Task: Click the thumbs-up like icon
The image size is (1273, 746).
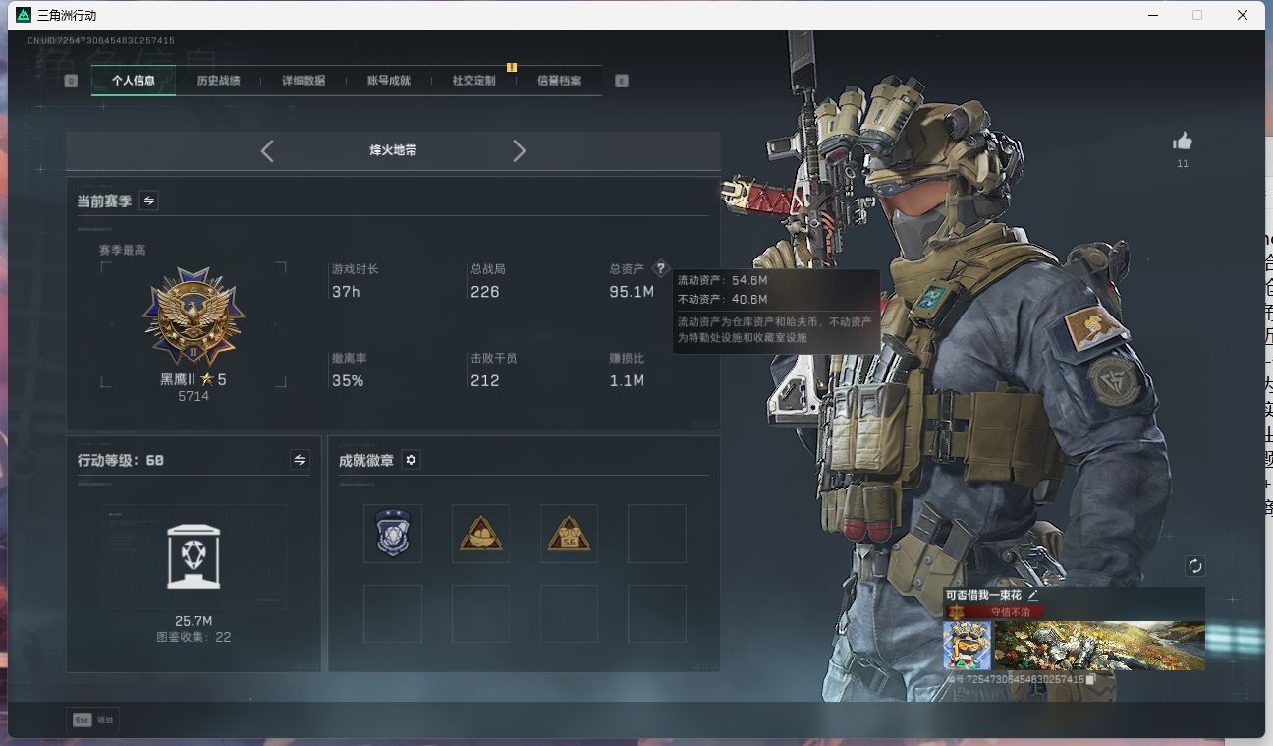Action: click(1182, 142)
